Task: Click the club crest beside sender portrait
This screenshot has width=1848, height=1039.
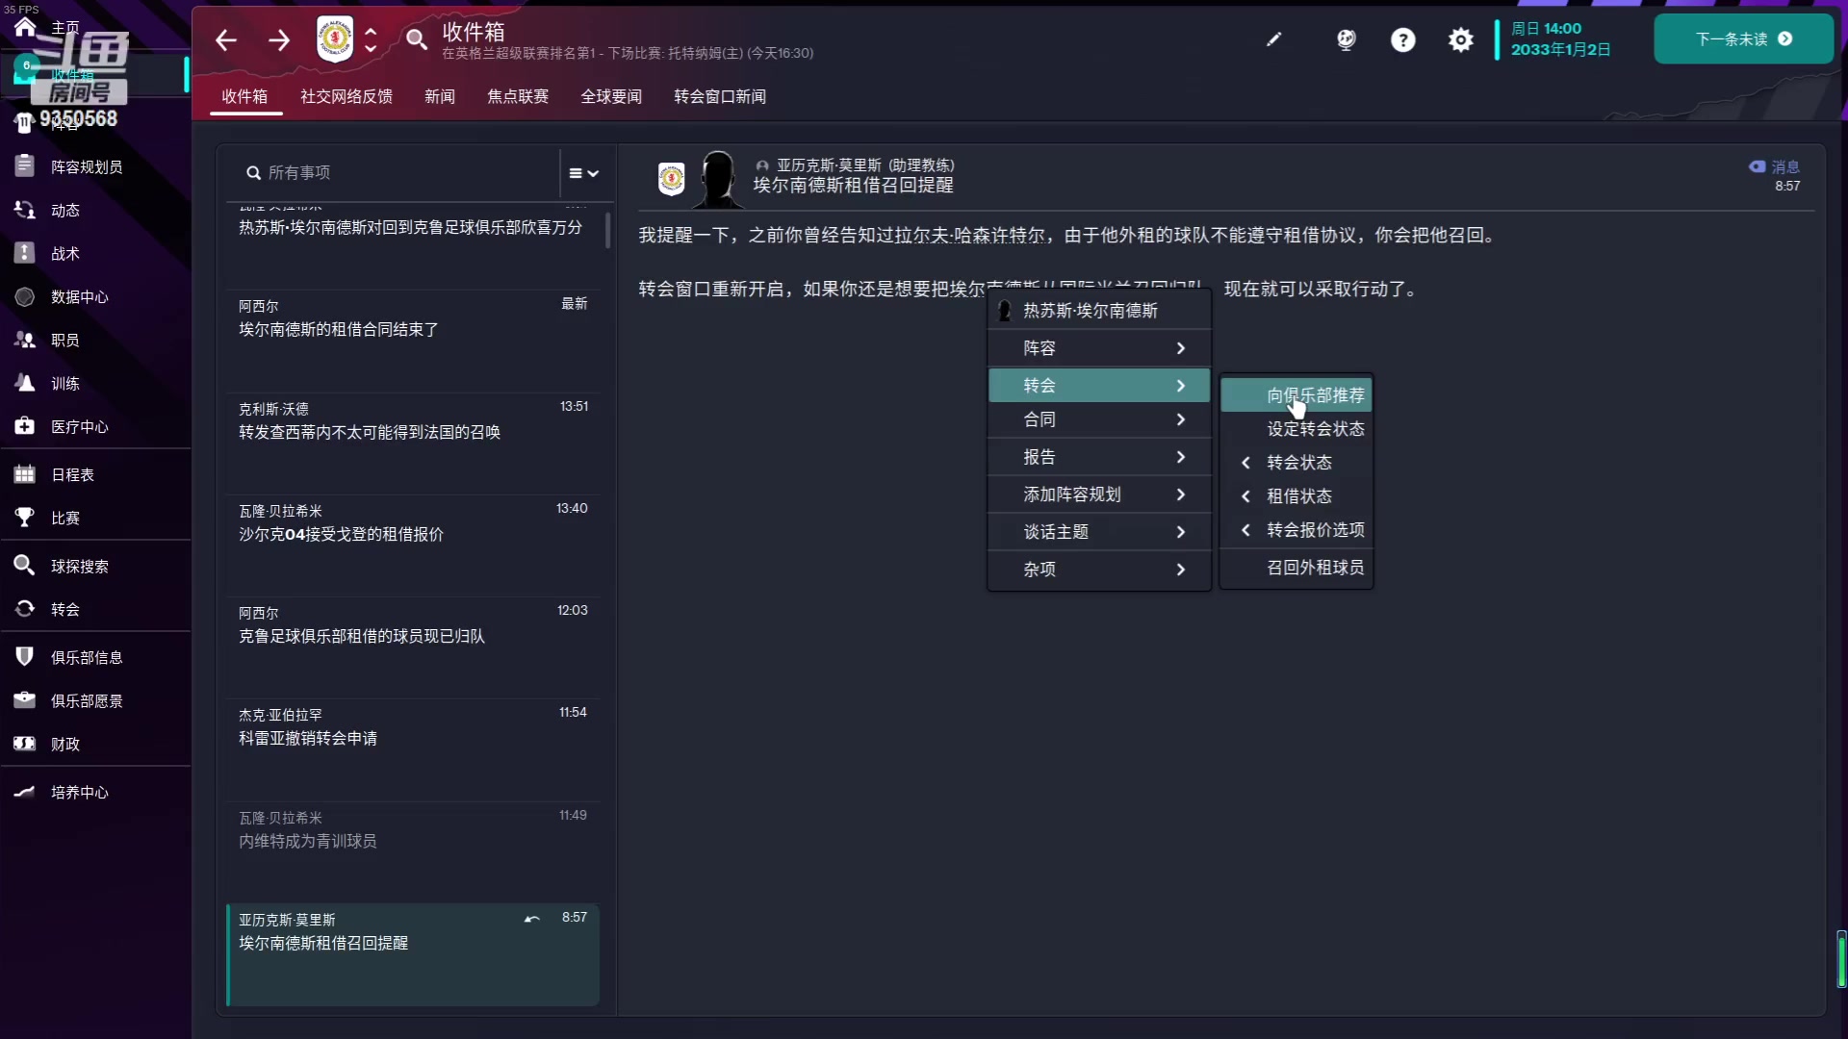Action: [671, 179]
